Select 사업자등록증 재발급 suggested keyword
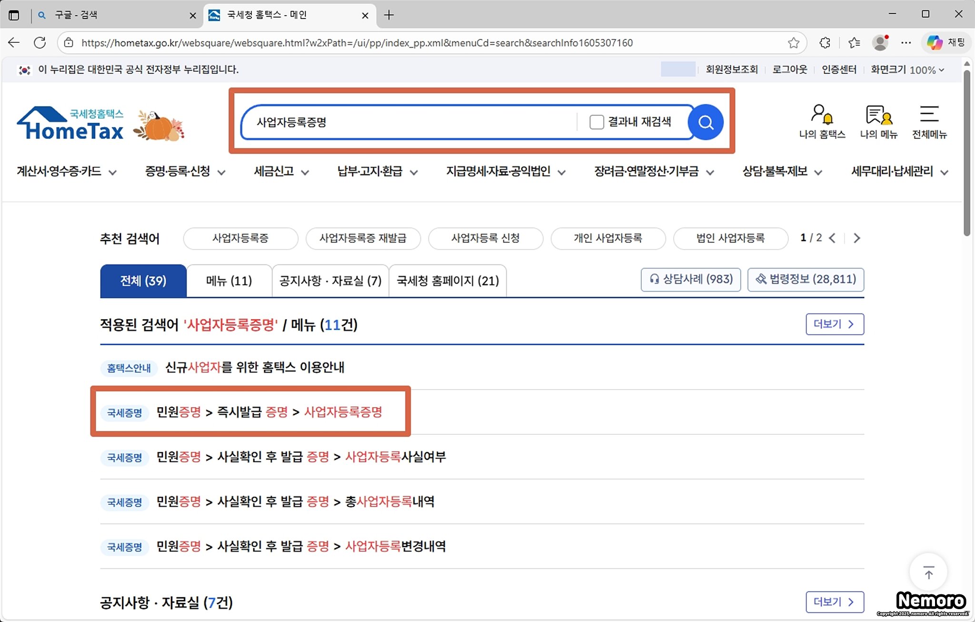The image size is (975, 622). (x=363, y=238)
